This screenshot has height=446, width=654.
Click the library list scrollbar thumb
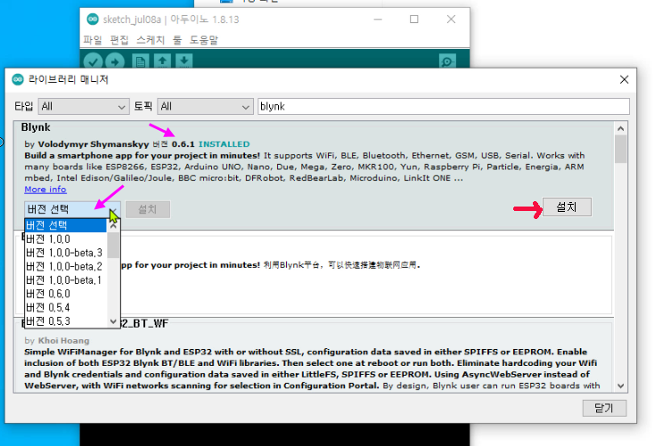pos(621,149)
